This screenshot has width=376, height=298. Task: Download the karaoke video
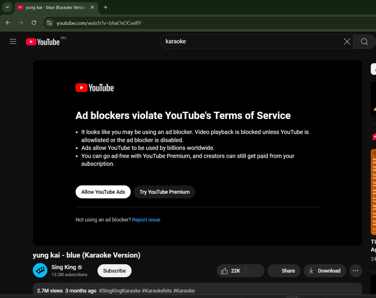[x=325, y=271]
